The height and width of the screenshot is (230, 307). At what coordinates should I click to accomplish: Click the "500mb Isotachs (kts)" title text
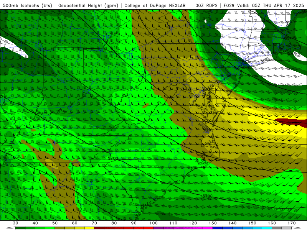click(27, 5)
